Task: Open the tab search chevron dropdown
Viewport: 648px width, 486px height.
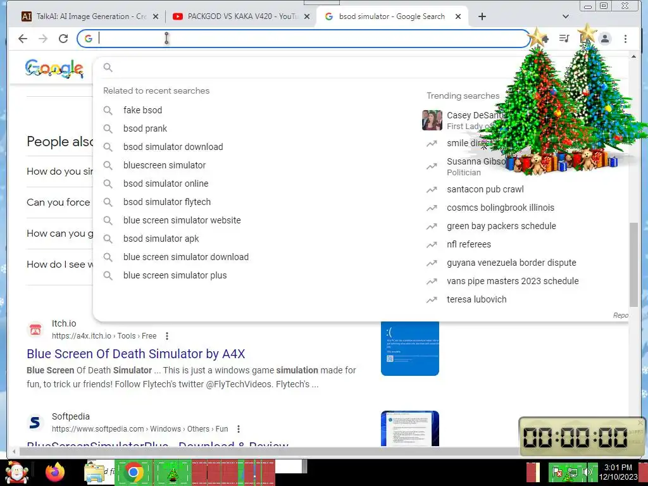Action: [566, 16]
